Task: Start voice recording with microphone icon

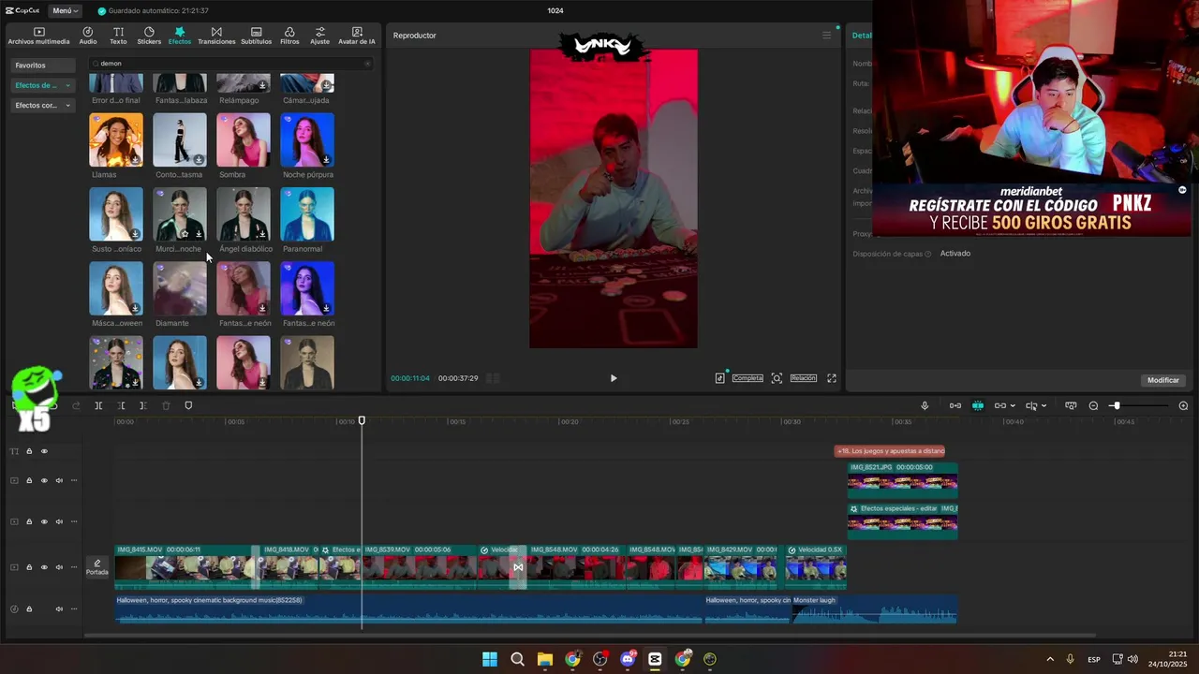Action: tap(925, 405)
